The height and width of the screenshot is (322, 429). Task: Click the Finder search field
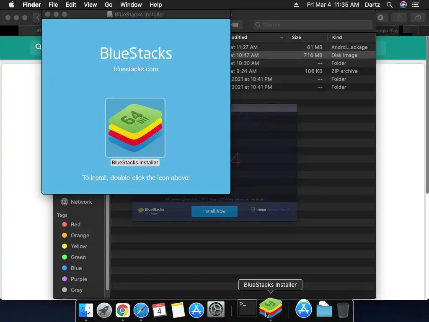pos(313,25)
